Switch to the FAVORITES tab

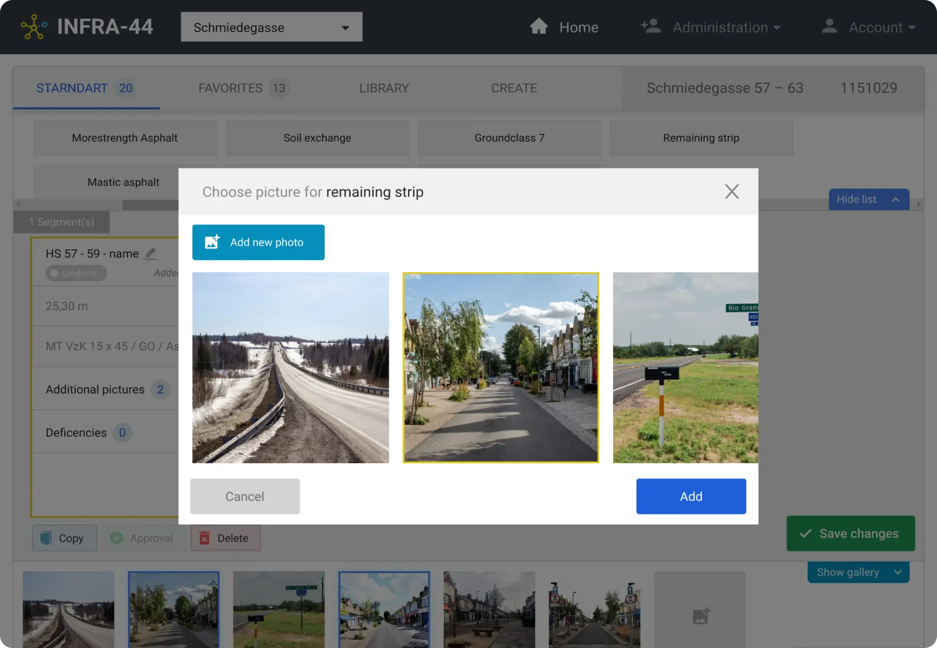pos(231,88)
